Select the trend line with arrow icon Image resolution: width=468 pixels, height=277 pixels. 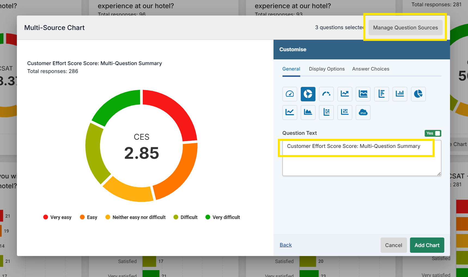point(345,94)
